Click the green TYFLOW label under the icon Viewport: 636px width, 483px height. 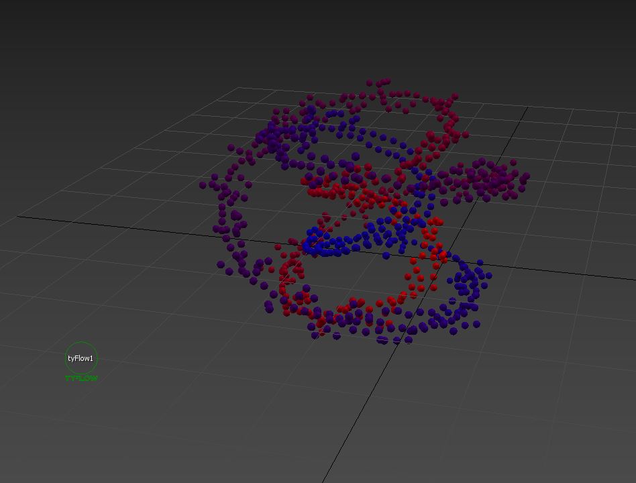pyautogui.click(x=81, y=378)
